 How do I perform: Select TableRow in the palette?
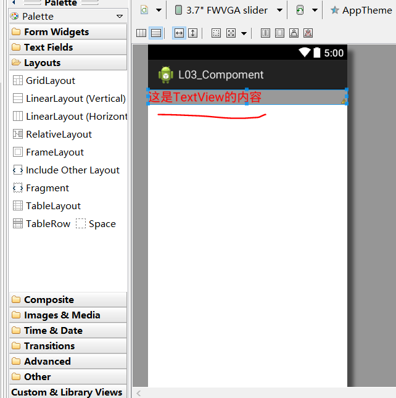(41, 224)
